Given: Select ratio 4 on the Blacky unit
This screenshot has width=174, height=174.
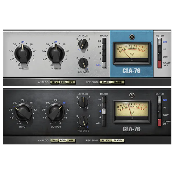Looking at the screenshot, I should coord(104,117).
